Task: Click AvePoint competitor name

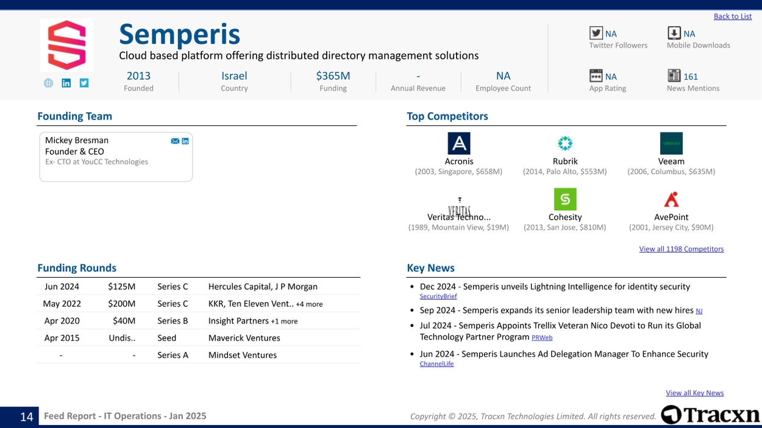Action: tap(671, 217)
